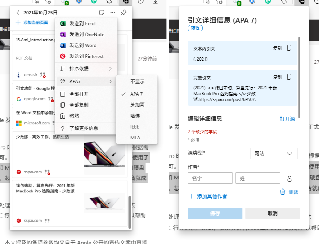Click left window's green-badge 0 extension icon
Image resolution: width=319 pixels, height=244 pixels.
[66, 2]
